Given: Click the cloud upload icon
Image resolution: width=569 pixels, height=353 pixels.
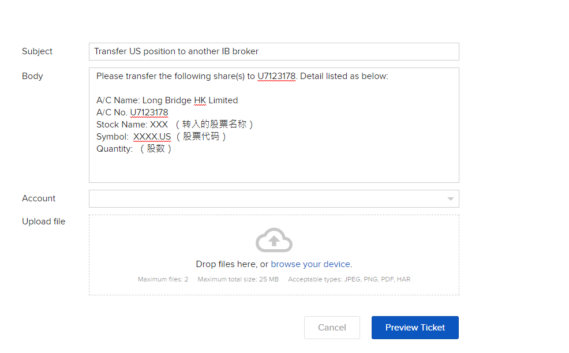Looking at the screenshot, I should point(274,240).
